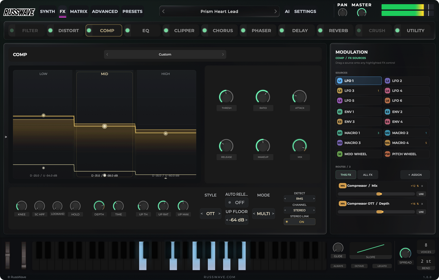This screenshot has height=280, width=439.
Task: Toggle STEREO LINK ON switch
Action: point(299,222)
